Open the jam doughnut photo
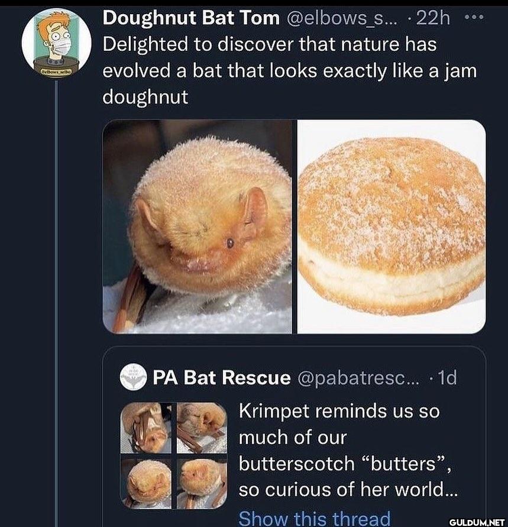Image resolution: width=508 pixels, height=527 pixels. pos(391,227)
